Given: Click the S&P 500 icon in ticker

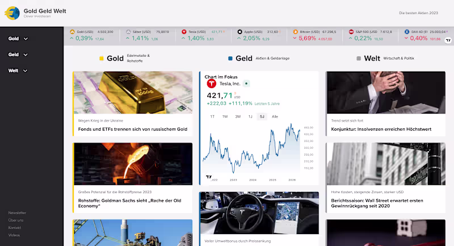Looking at the screenshot, I should (351, 32).
